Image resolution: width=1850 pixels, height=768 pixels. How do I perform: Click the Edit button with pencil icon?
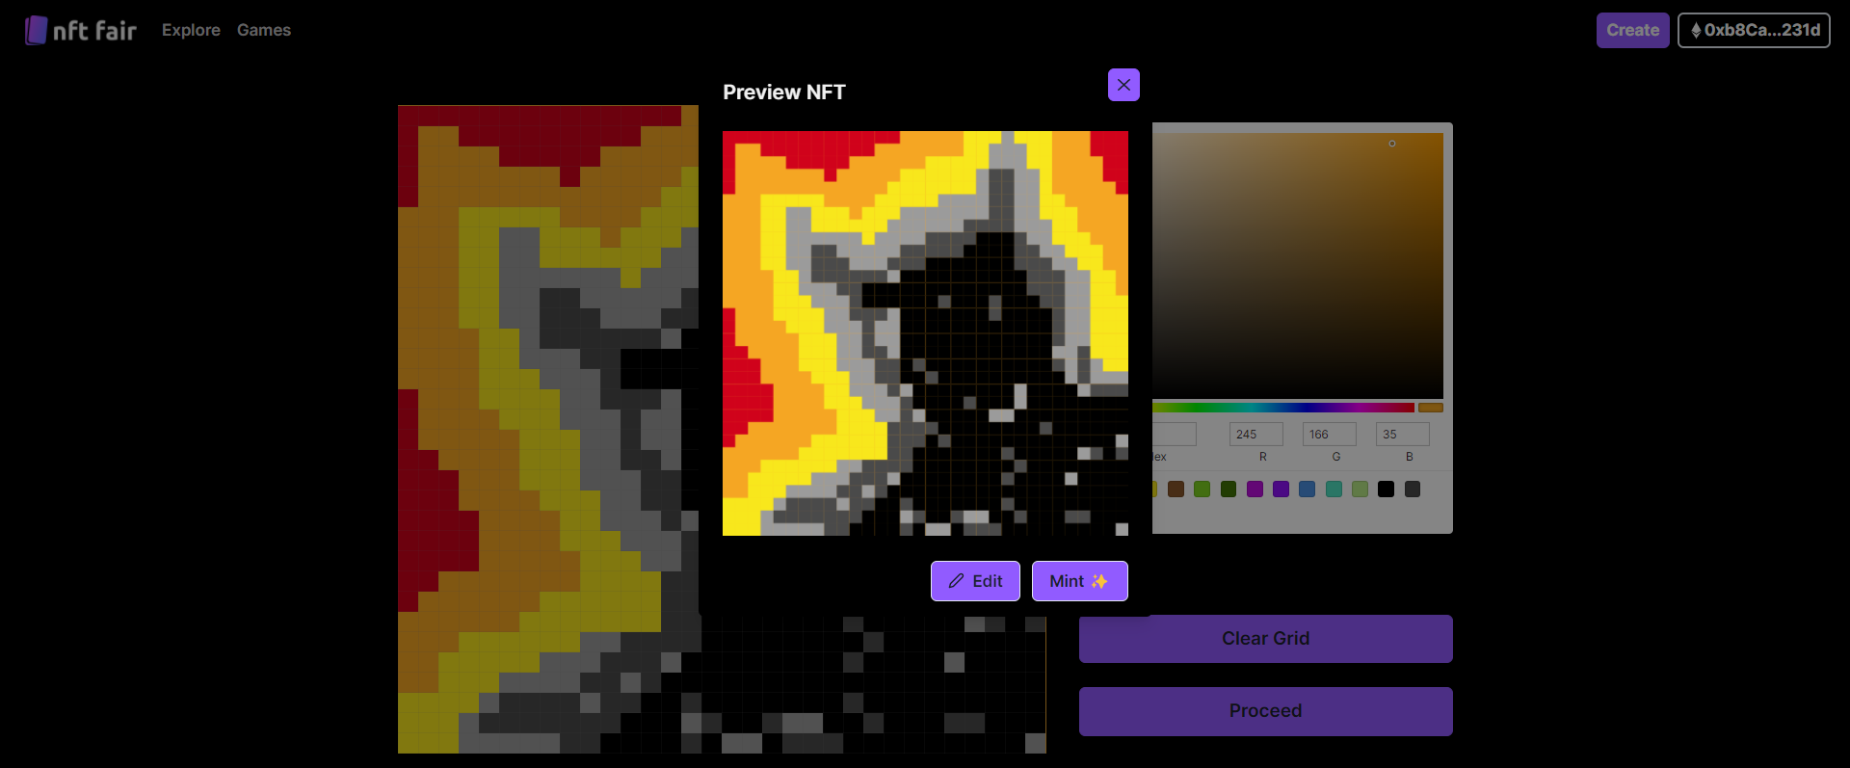click(975, 581)
